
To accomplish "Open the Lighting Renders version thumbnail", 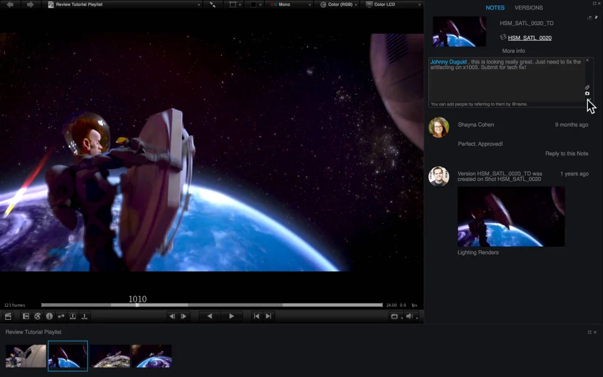I will tap(511, 217).
